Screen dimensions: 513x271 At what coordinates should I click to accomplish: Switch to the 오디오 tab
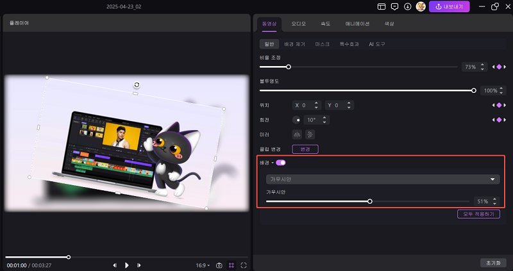[x=298, y=24]
